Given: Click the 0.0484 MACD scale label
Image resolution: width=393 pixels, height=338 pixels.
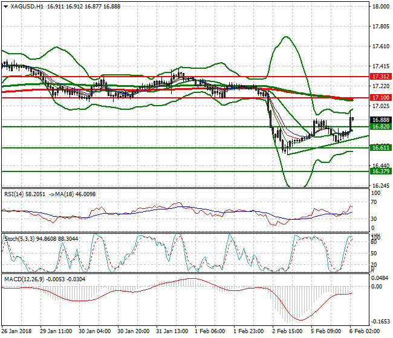Looking at the screenshot, I should pos(380,278).
